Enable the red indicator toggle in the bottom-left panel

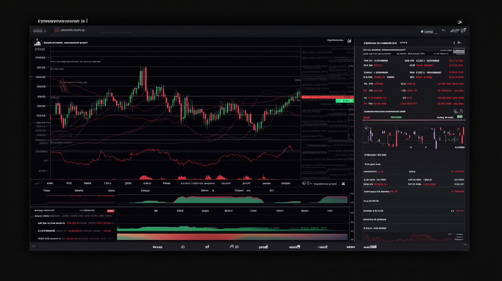[111, 211]
